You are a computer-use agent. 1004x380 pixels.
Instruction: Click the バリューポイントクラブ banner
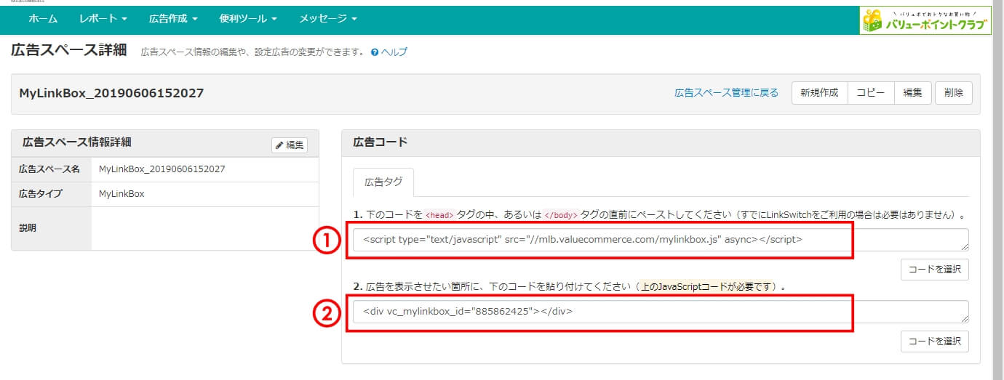(925, 20)
